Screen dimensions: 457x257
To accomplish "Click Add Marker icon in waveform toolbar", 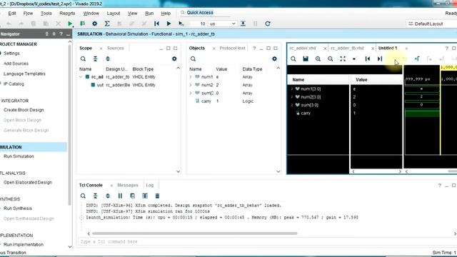I will [417, 59].
